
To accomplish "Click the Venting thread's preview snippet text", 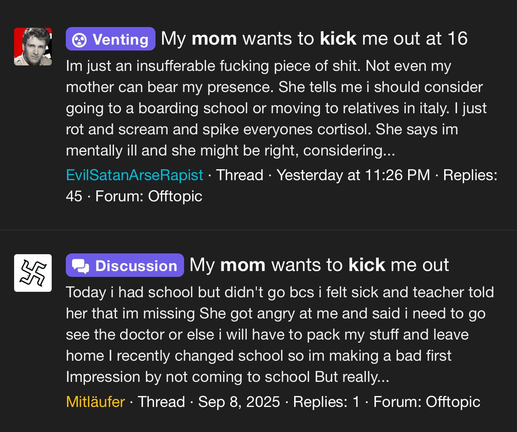I will tap(274, 108).
